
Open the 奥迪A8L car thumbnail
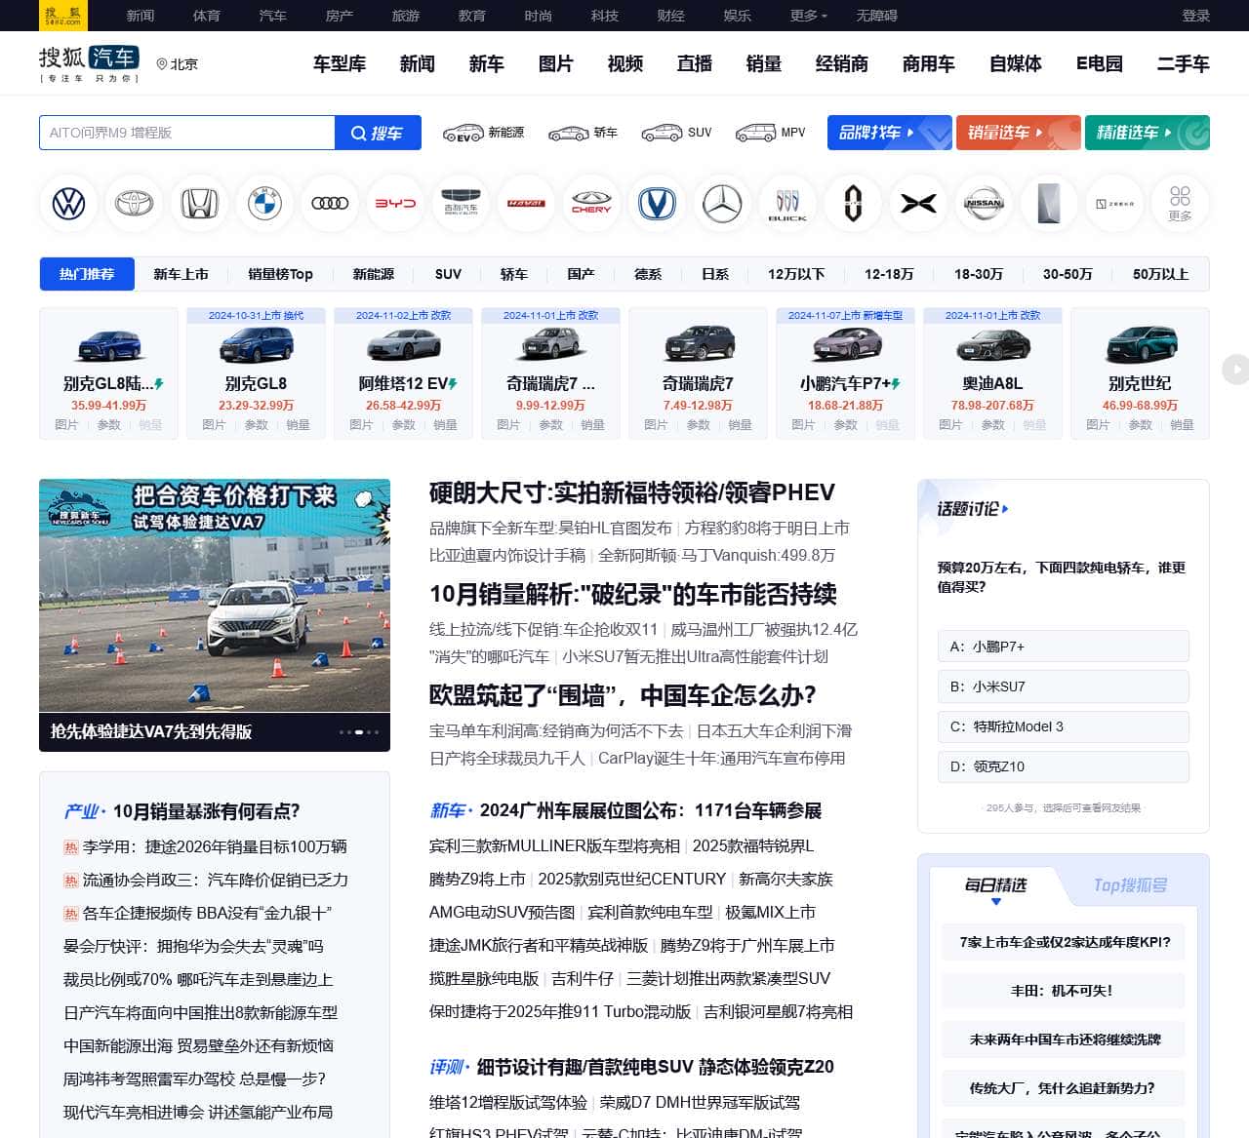point(992,344)
